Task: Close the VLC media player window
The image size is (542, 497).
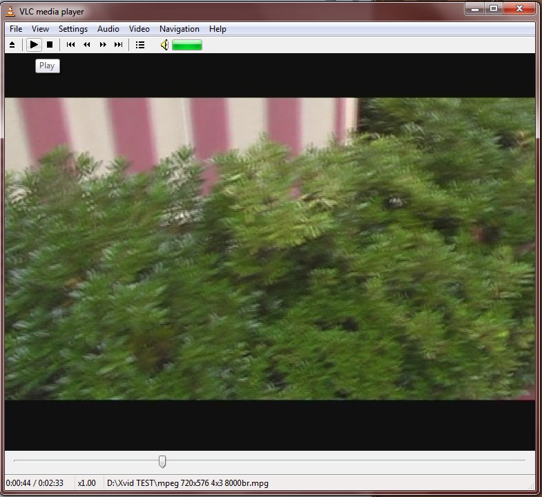Action: (519, 9)
